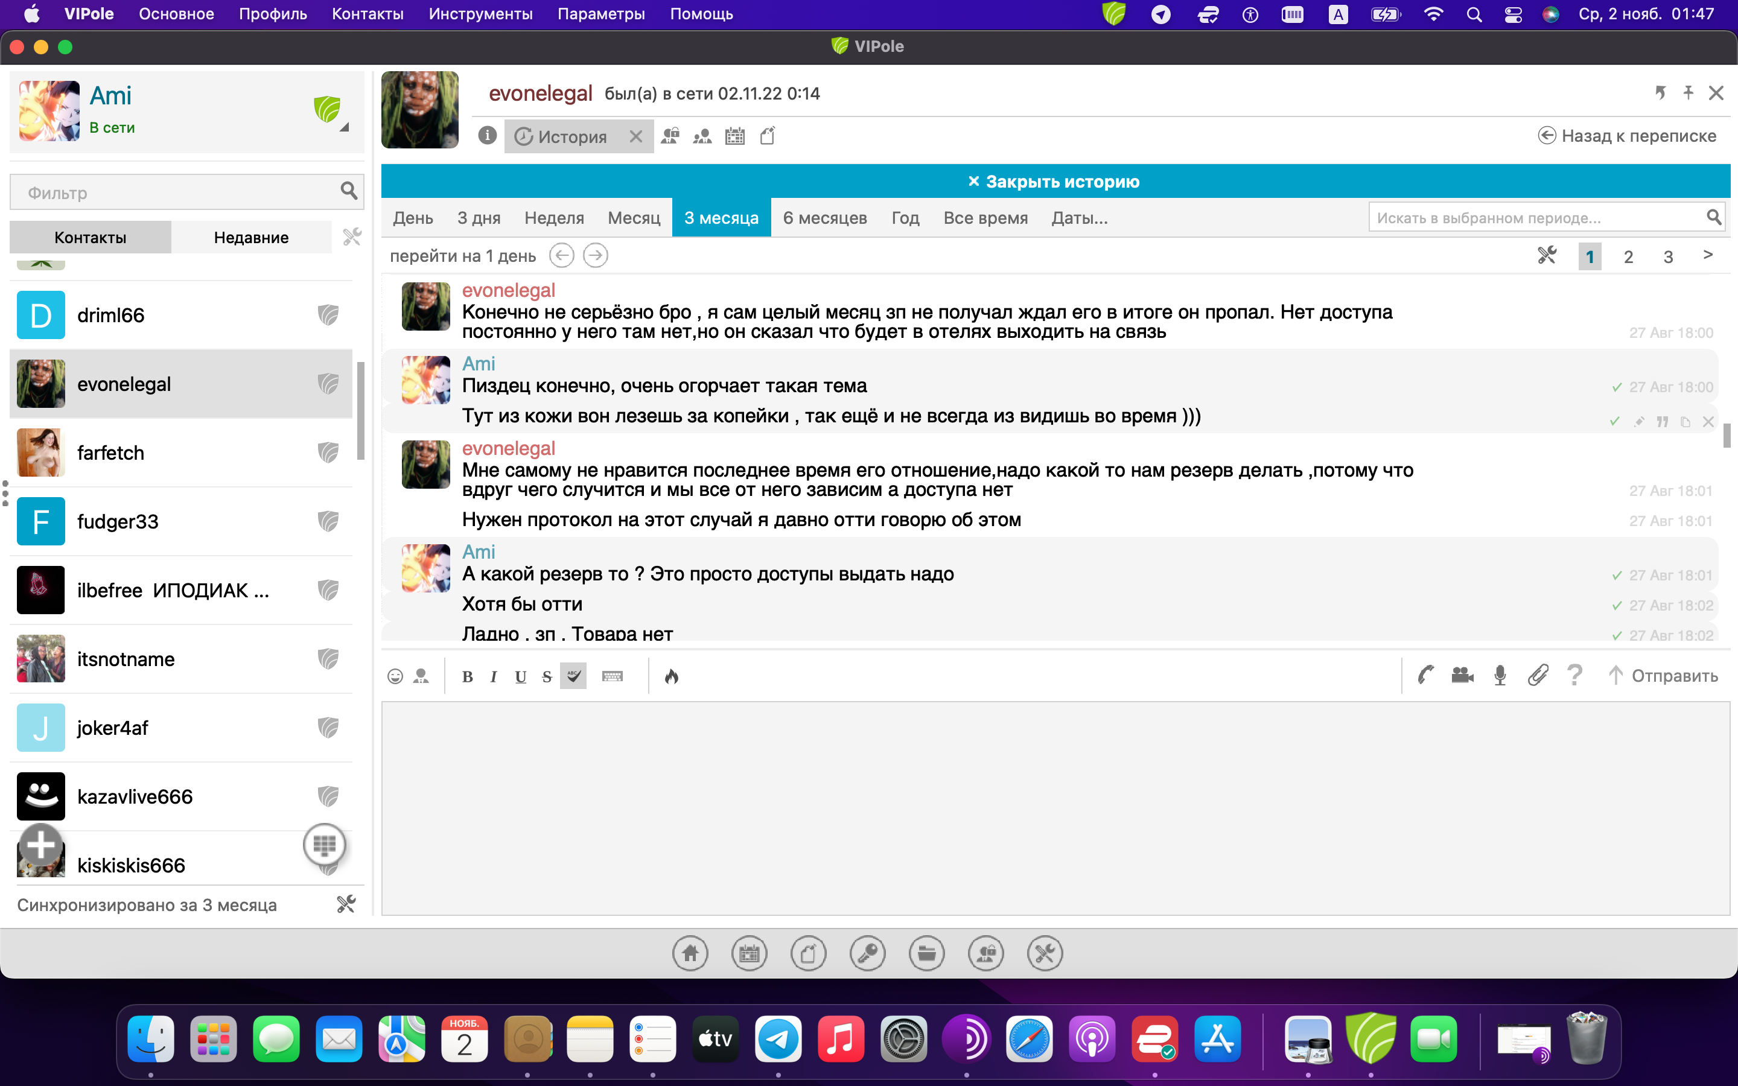
Task: Select the Месяц history period tab
Action: [634, 218]
